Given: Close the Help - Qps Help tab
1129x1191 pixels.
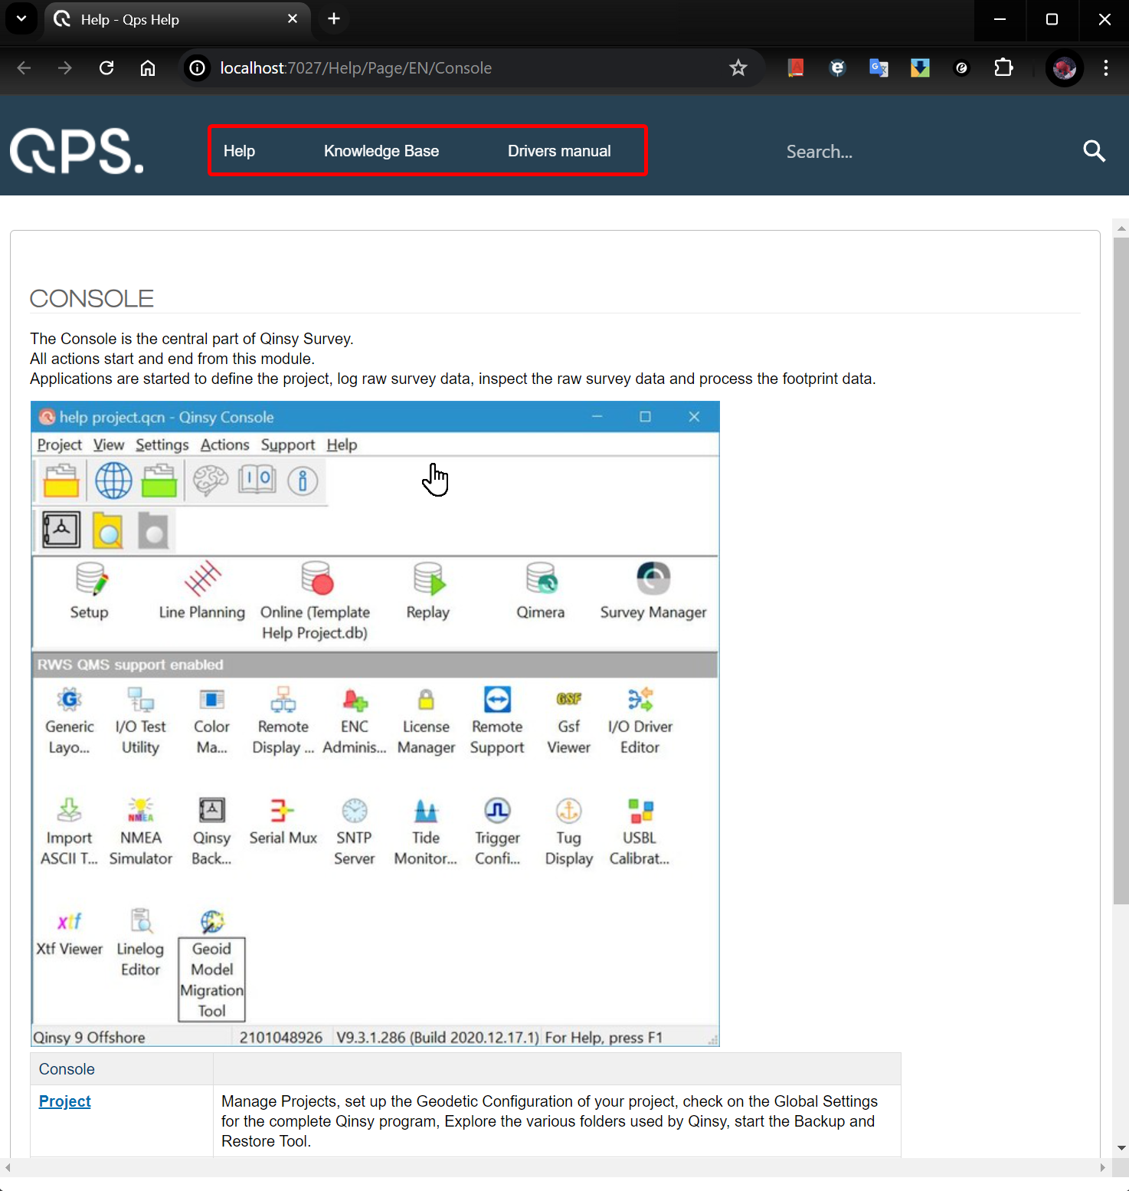Looking at the screenshot, I should (293, 19).
